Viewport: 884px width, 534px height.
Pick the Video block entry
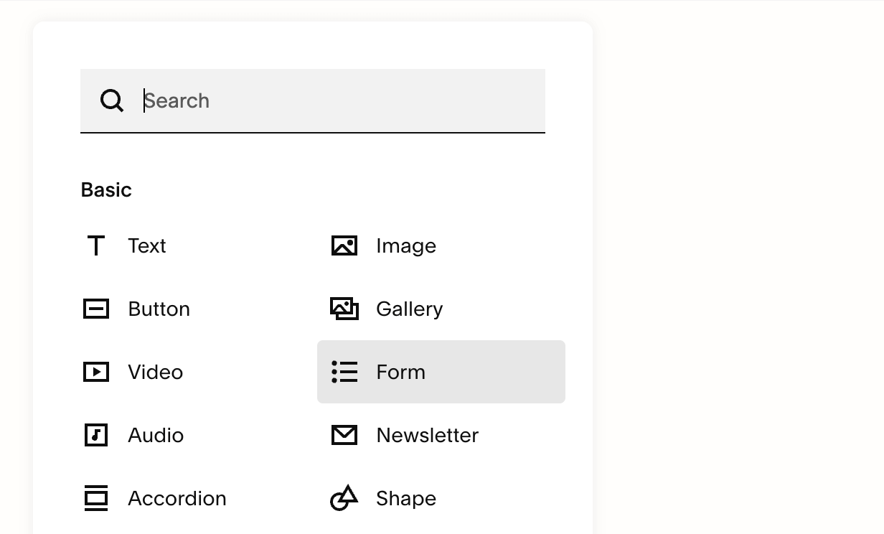pyautogui.click(x=155, y=372)
